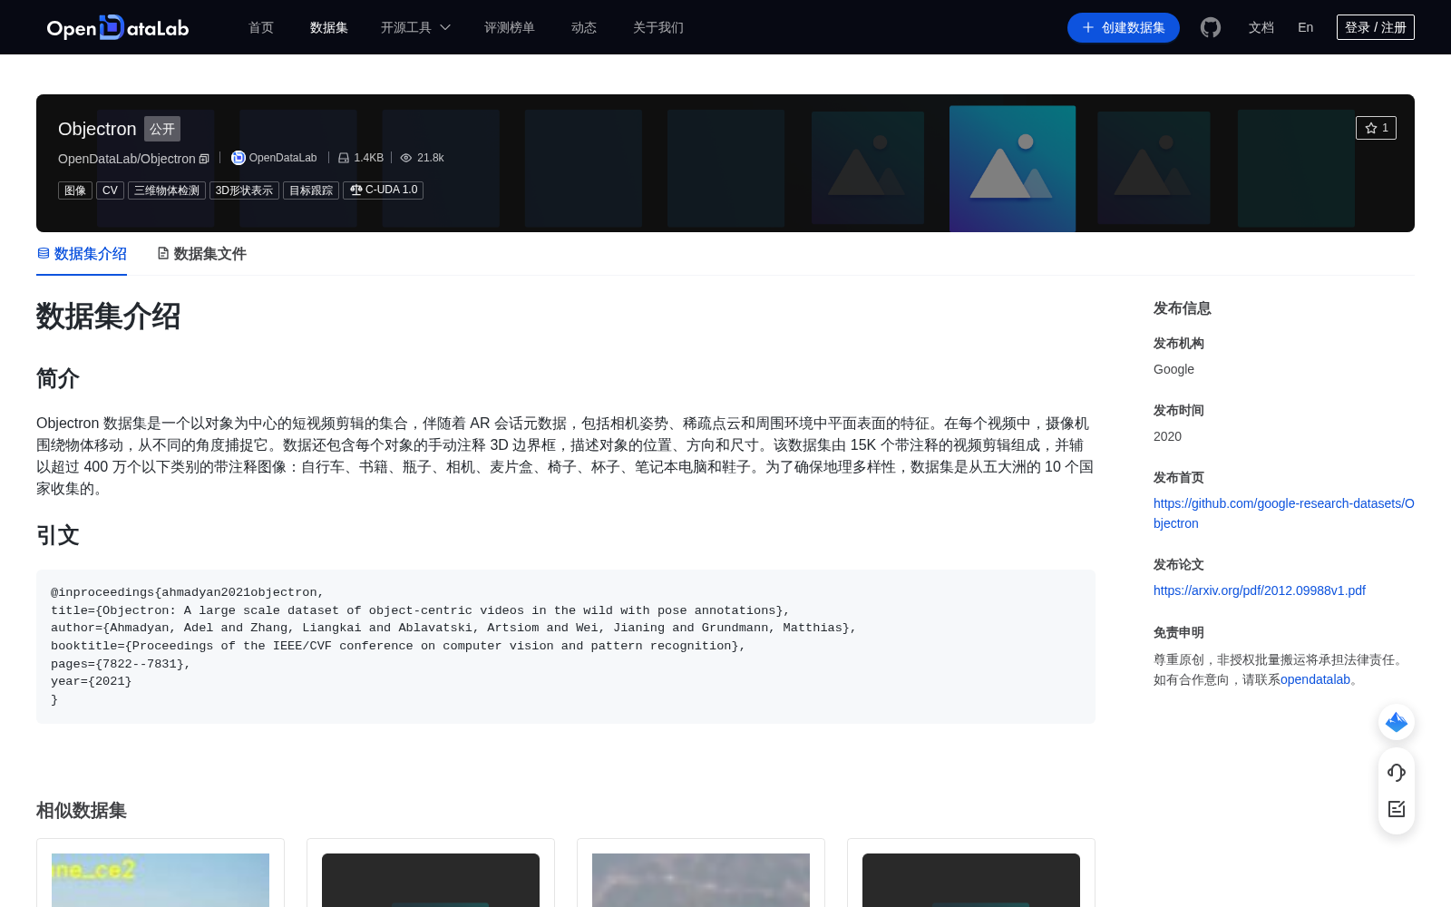Screen dimensions: 1451x907
Task: Click the citation bibtex code block
Action: point(566,646)
